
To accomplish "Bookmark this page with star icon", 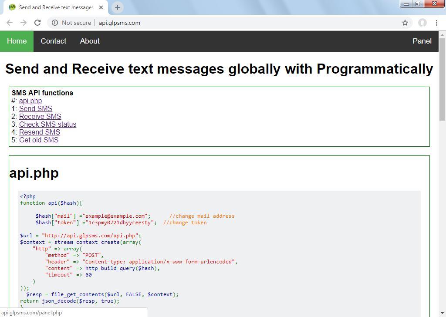I will click(x=405, y=23).
